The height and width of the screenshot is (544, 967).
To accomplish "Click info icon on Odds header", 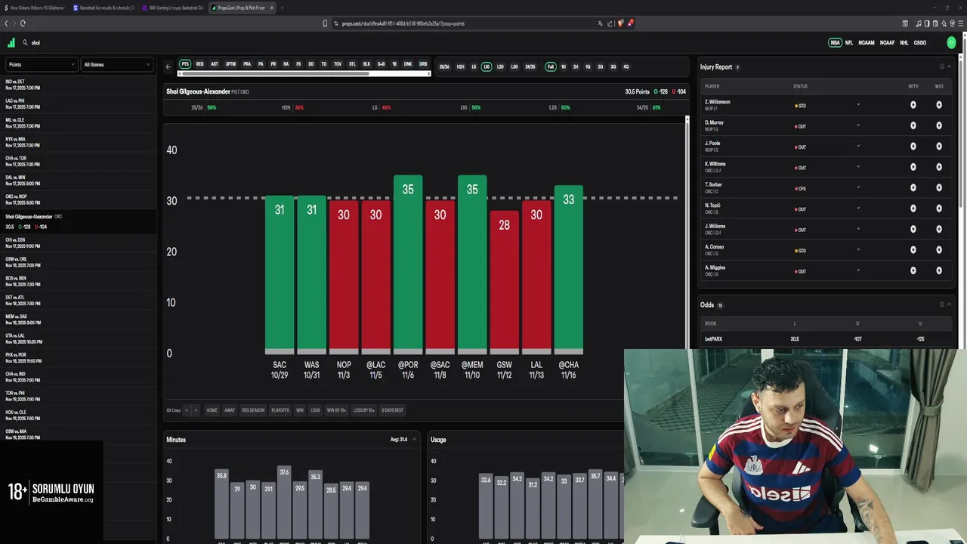I will [942, 304].
